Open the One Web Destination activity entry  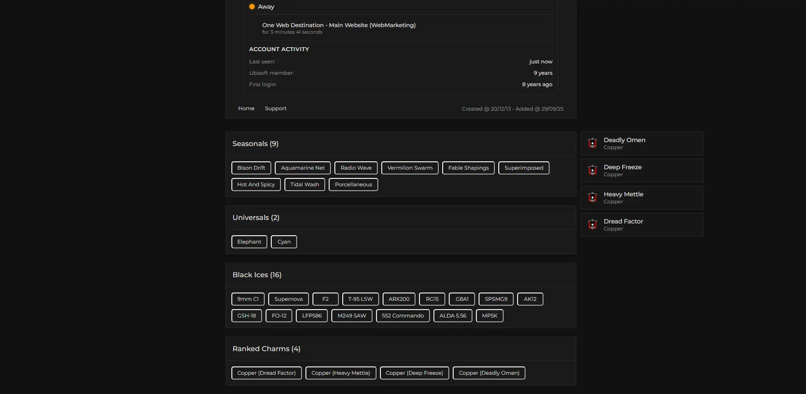[x=339, y=25]
